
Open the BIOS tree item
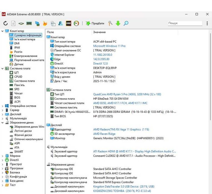(15, 98)
